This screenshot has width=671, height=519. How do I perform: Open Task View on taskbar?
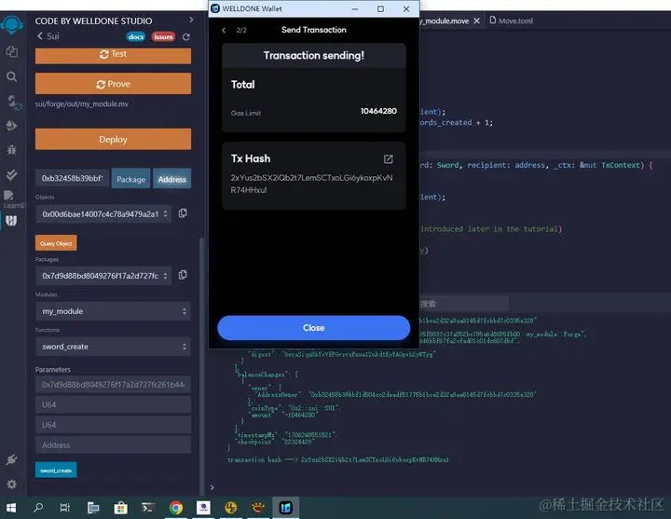tap(65, 508)
